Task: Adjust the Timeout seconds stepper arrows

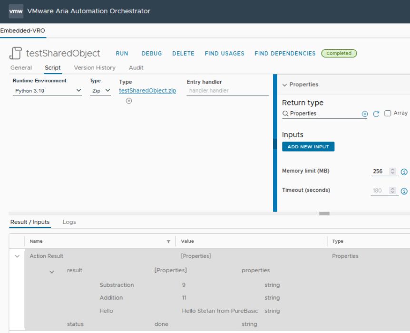Action: tap(392, 190)
